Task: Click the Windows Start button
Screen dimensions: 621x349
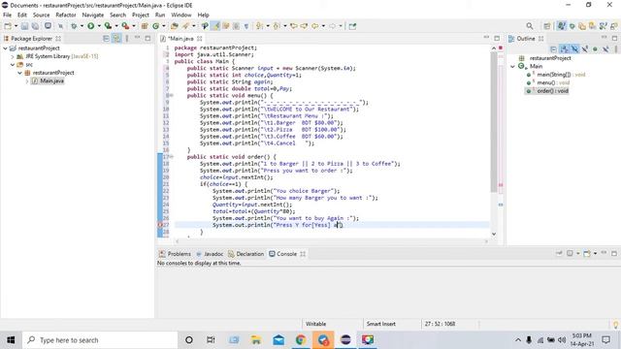Action: [11, 340]
